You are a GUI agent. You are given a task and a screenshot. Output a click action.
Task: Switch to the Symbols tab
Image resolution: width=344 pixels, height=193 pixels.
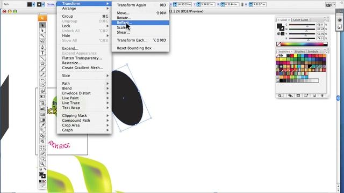tap(313, 51)
